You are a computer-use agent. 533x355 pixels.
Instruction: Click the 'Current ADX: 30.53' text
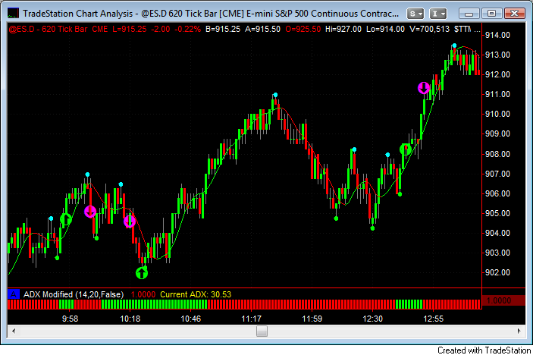(x=196, y=294)
